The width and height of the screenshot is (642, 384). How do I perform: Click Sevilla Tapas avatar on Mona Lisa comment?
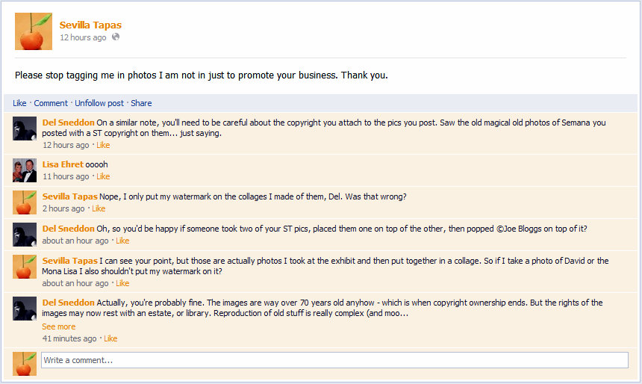[x=25, y=267]
